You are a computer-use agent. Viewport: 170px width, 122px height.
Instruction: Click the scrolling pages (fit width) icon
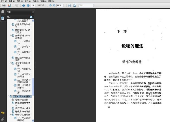click(69, 5)
